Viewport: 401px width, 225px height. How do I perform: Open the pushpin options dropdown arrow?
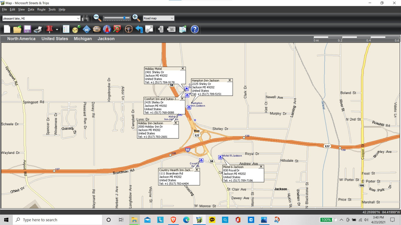tap(57, 30)
